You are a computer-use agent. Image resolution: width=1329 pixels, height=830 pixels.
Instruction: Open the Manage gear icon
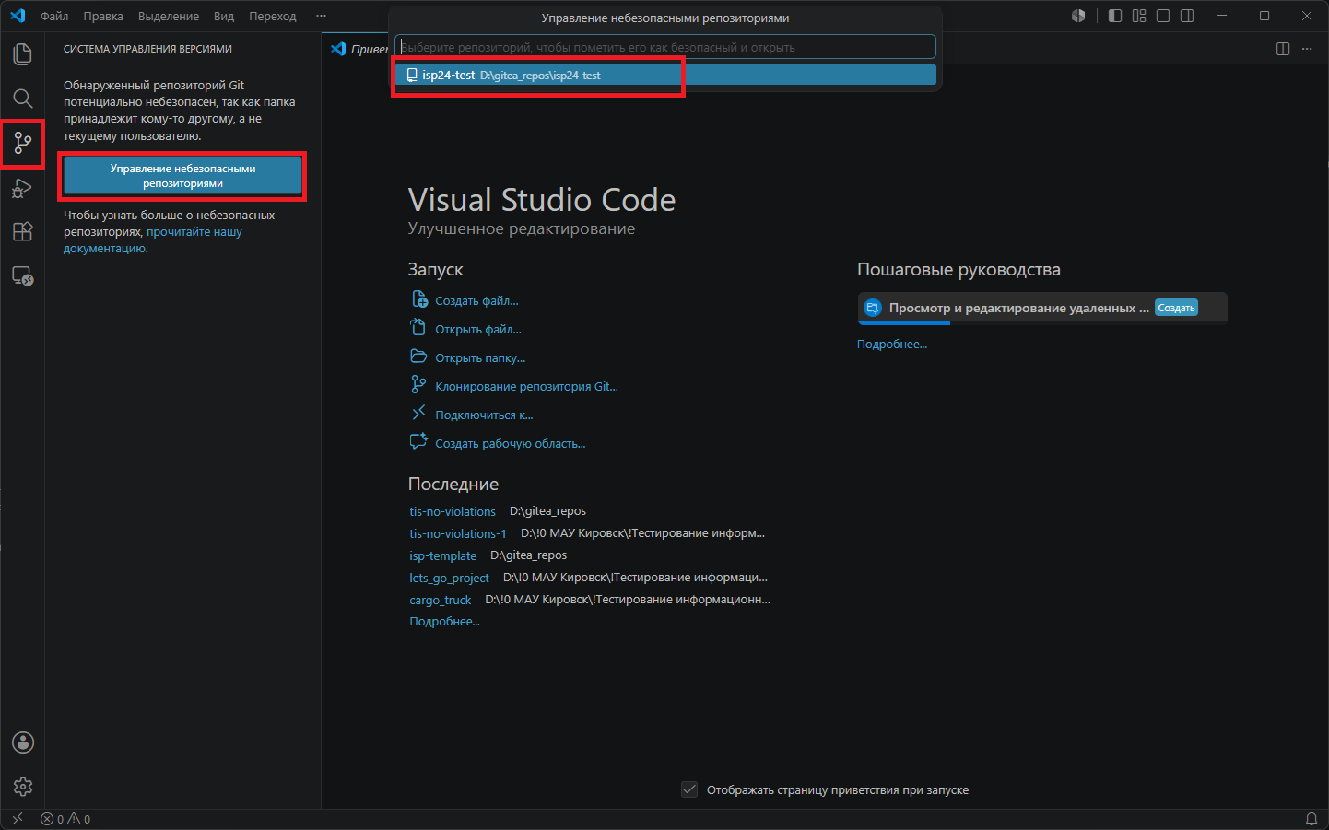click(x=23, y=787)
